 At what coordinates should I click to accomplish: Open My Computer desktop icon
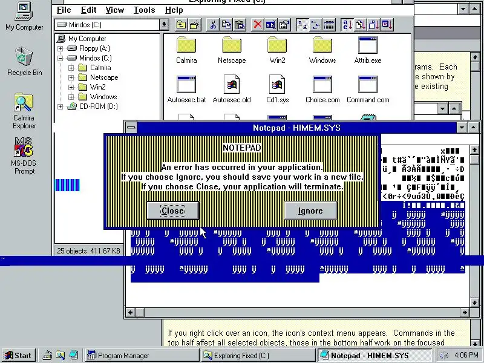coord(24,17)
